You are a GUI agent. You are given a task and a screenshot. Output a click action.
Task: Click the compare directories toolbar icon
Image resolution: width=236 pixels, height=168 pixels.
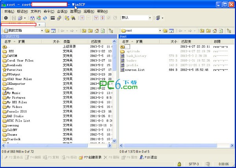[x=32, y=18]
